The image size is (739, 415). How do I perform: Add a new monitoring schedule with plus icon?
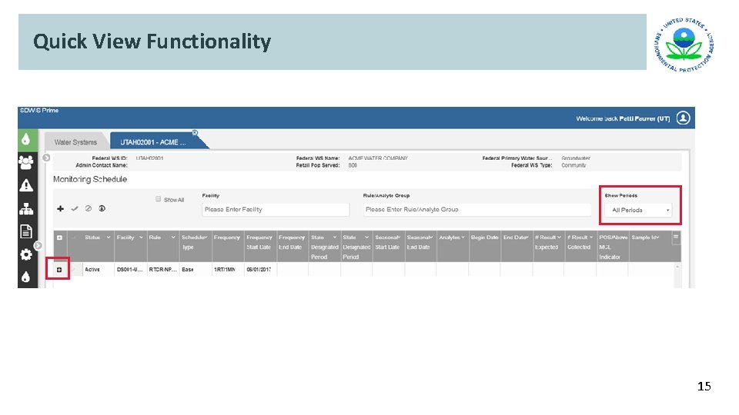[x=60, y=208]
